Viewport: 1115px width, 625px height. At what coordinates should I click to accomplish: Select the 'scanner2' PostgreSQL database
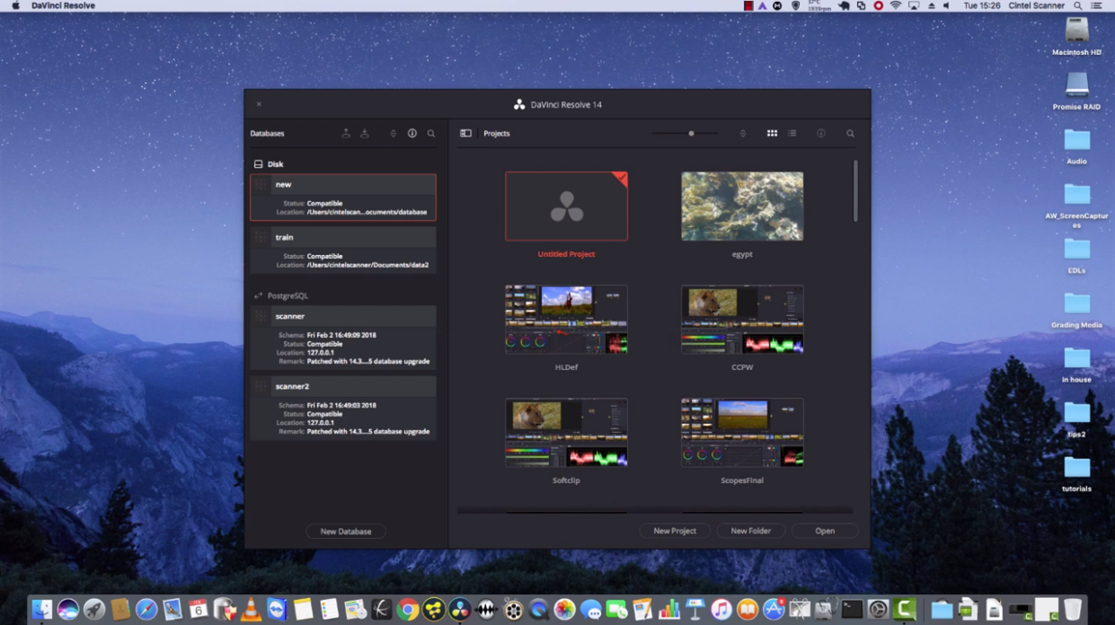click(343, 407)
